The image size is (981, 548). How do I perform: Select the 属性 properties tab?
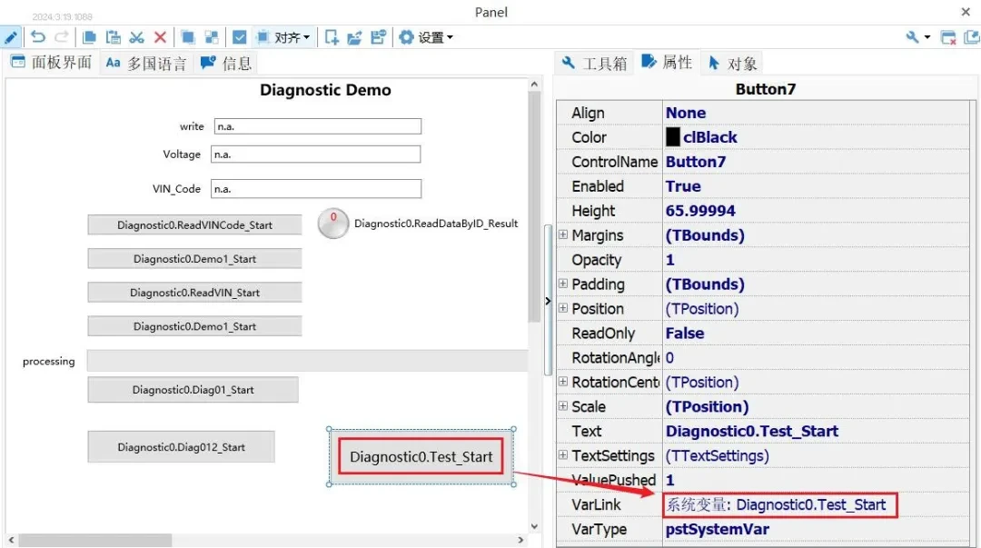[x=667, y=63]
